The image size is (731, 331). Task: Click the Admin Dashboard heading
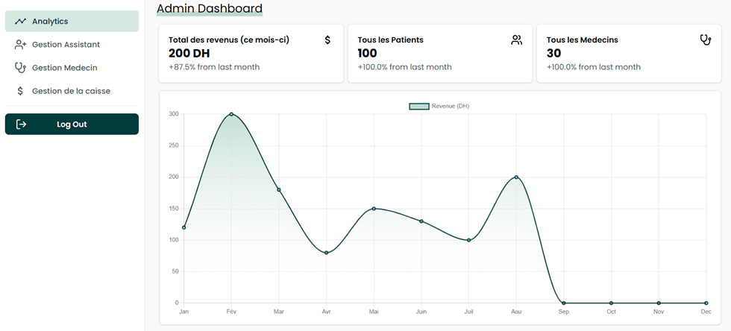tap(210, 8)
